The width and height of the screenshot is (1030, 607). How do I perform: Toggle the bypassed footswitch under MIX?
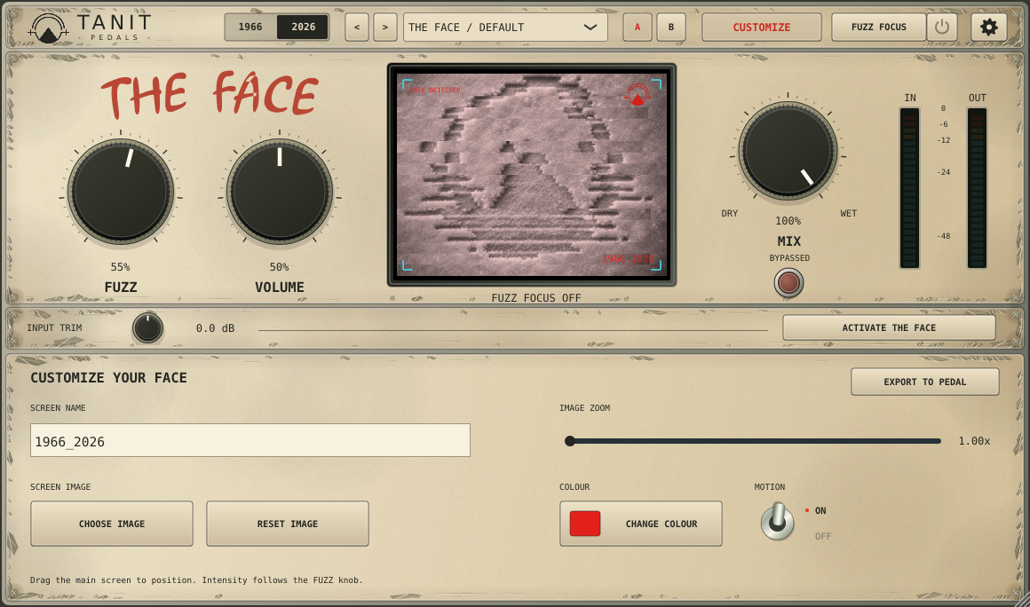(x=788, y=283)
